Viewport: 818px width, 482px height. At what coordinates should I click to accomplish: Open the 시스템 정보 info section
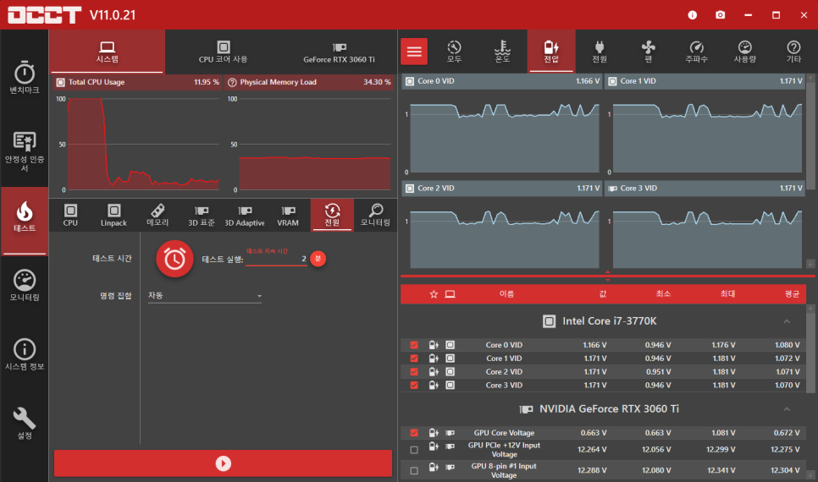24,354
